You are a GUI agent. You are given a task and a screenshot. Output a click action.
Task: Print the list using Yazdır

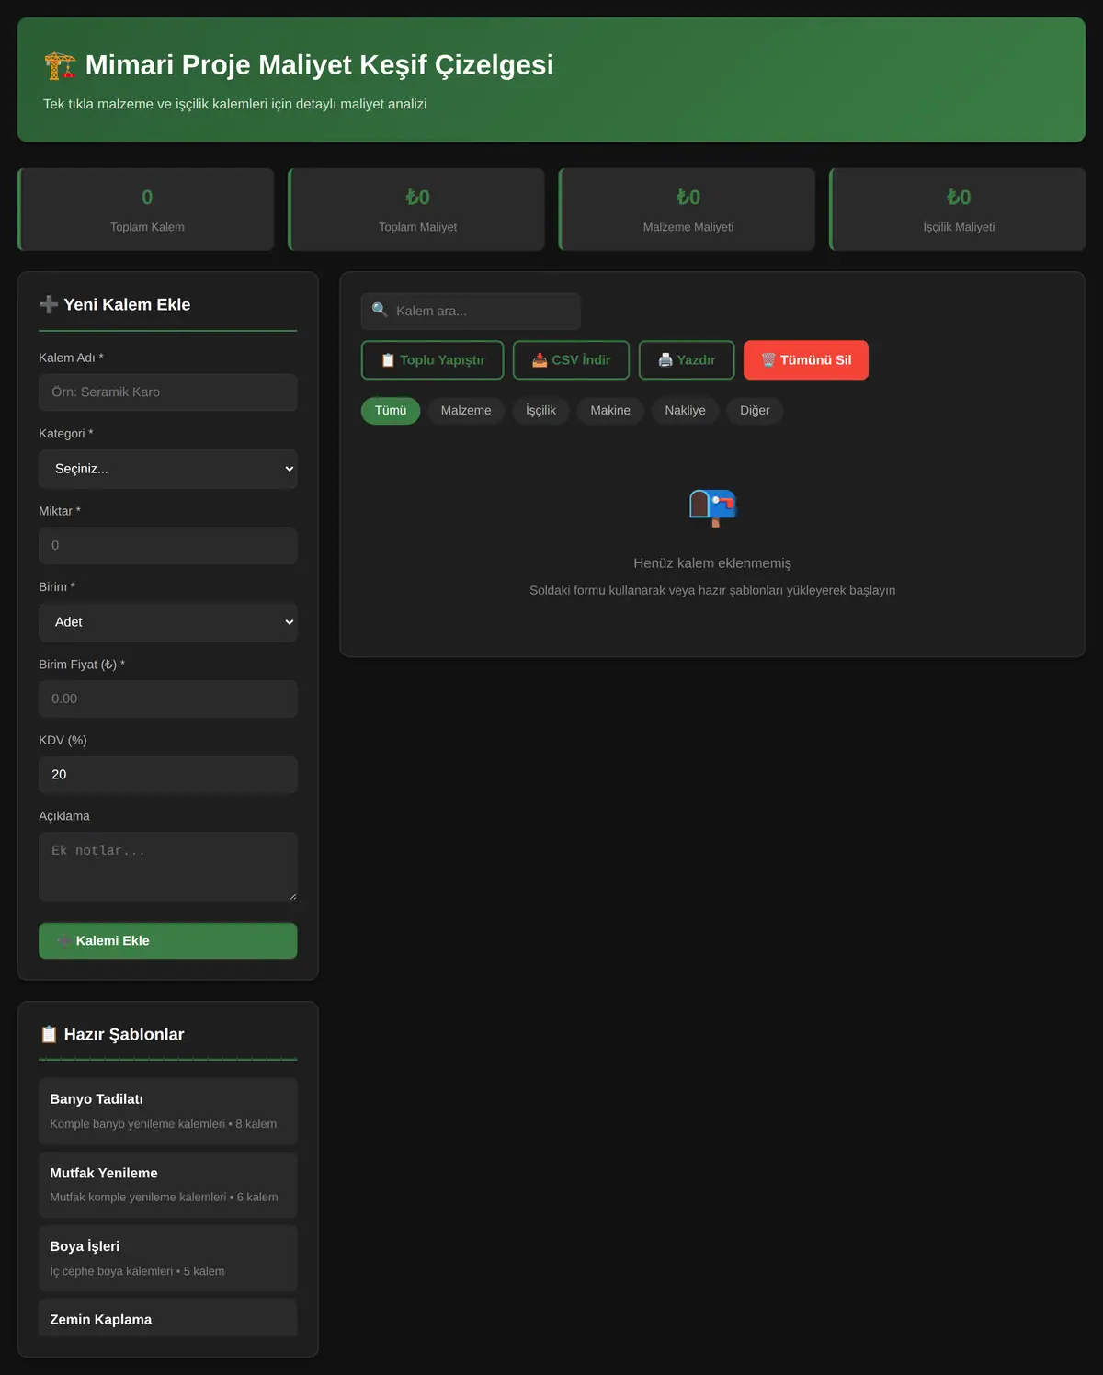pyautogui.click(x=687, y=360)
